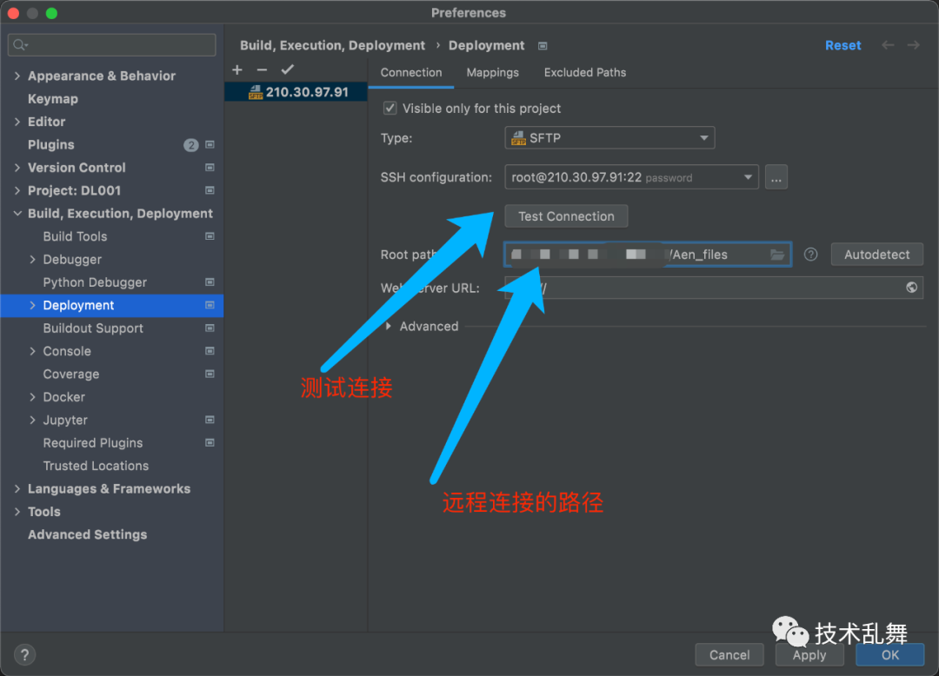Screen dimensions: 939x676
Task: Select Python Debugger in the tree
Action: (95, 282)
